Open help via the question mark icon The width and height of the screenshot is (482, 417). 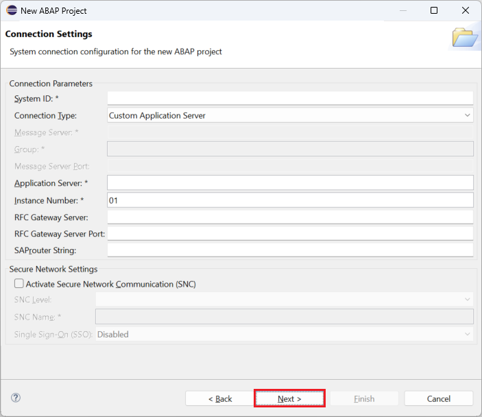[x=16, y=398]
